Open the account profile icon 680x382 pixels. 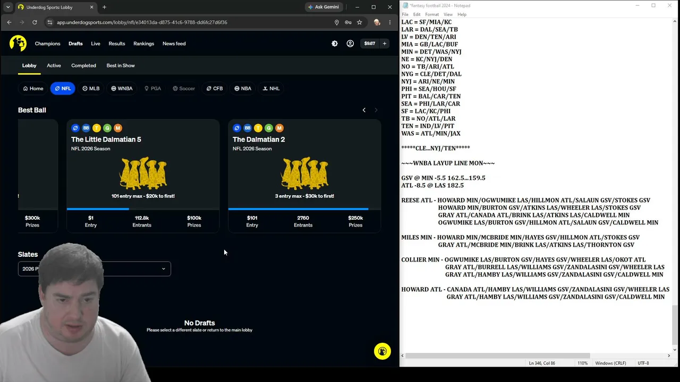[350, 44]
